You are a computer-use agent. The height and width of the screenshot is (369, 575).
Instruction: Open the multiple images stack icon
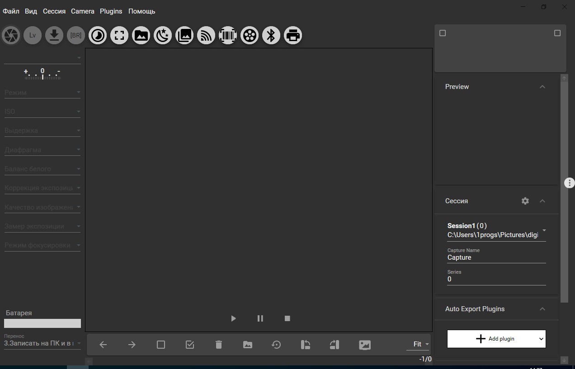(x=184, y=35)
